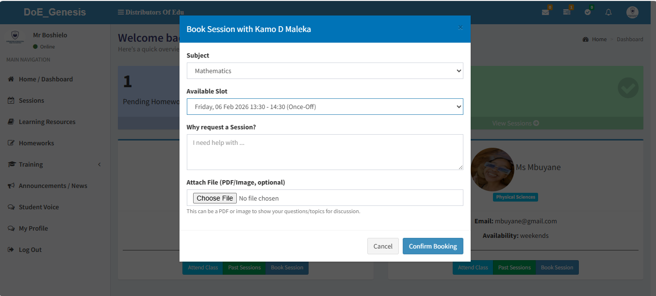
Task: Open the Available Slot dropdown
Action: [325, 107]
